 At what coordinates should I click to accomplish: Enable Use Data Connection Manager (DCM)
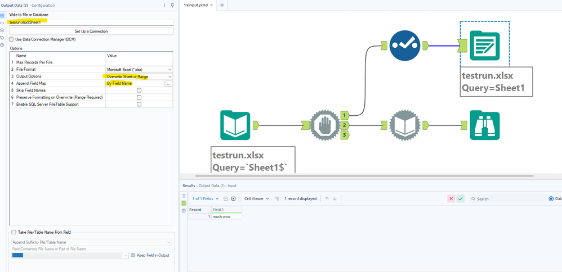11,39
